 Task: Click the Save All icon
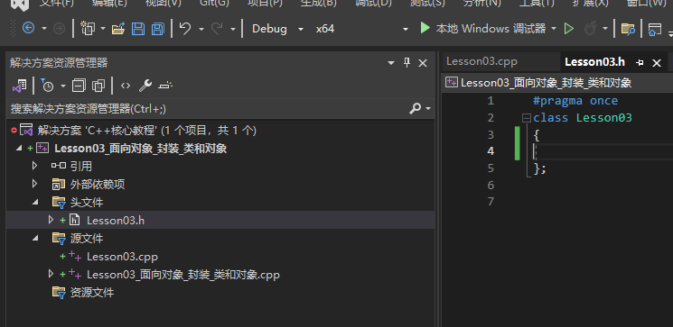[158, 29]
